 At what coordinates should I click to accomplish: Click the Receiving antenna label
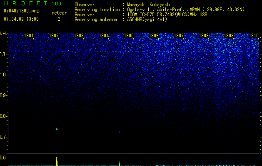96,20
